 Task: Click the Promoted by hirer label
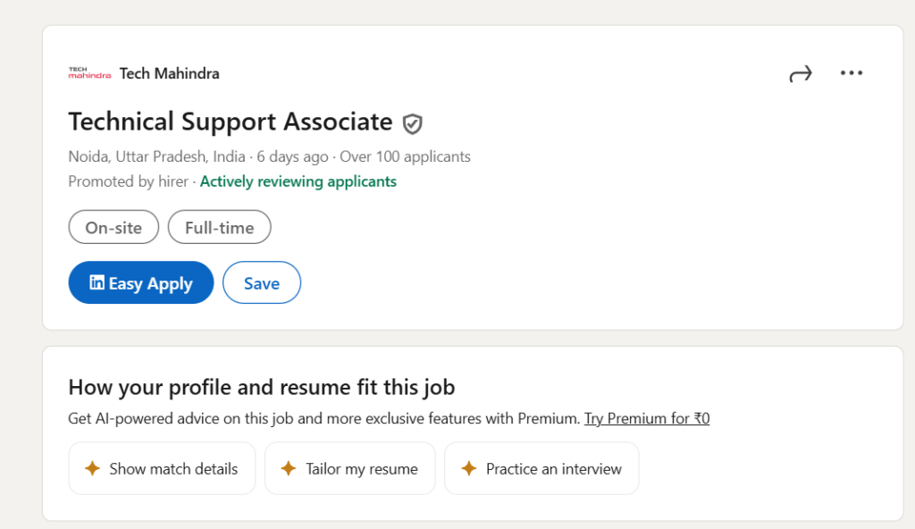pyautogui.click(x=128, y=181)
